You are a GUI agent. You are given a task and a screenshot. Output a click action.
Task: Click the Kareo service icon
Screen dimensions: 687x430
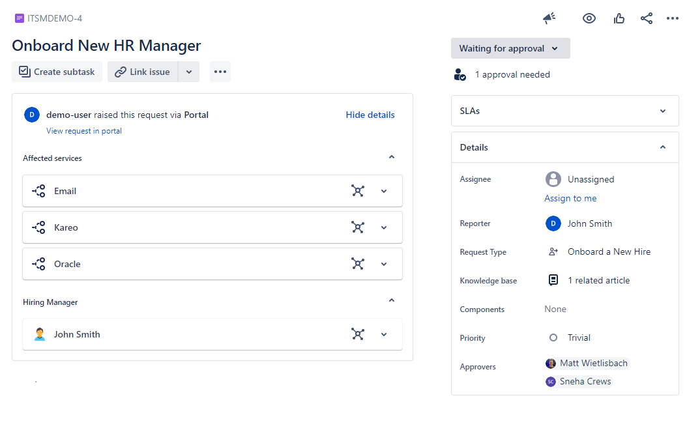click(x=38, y=227)
